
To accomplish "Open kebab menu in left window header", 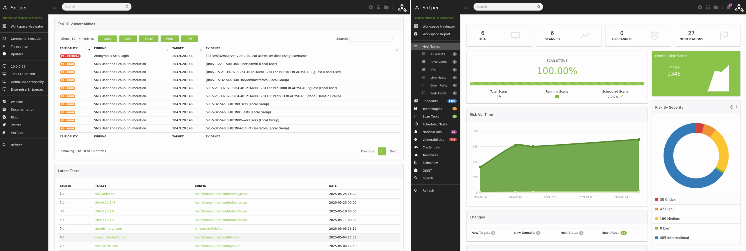I will click(x=393, y=7).
